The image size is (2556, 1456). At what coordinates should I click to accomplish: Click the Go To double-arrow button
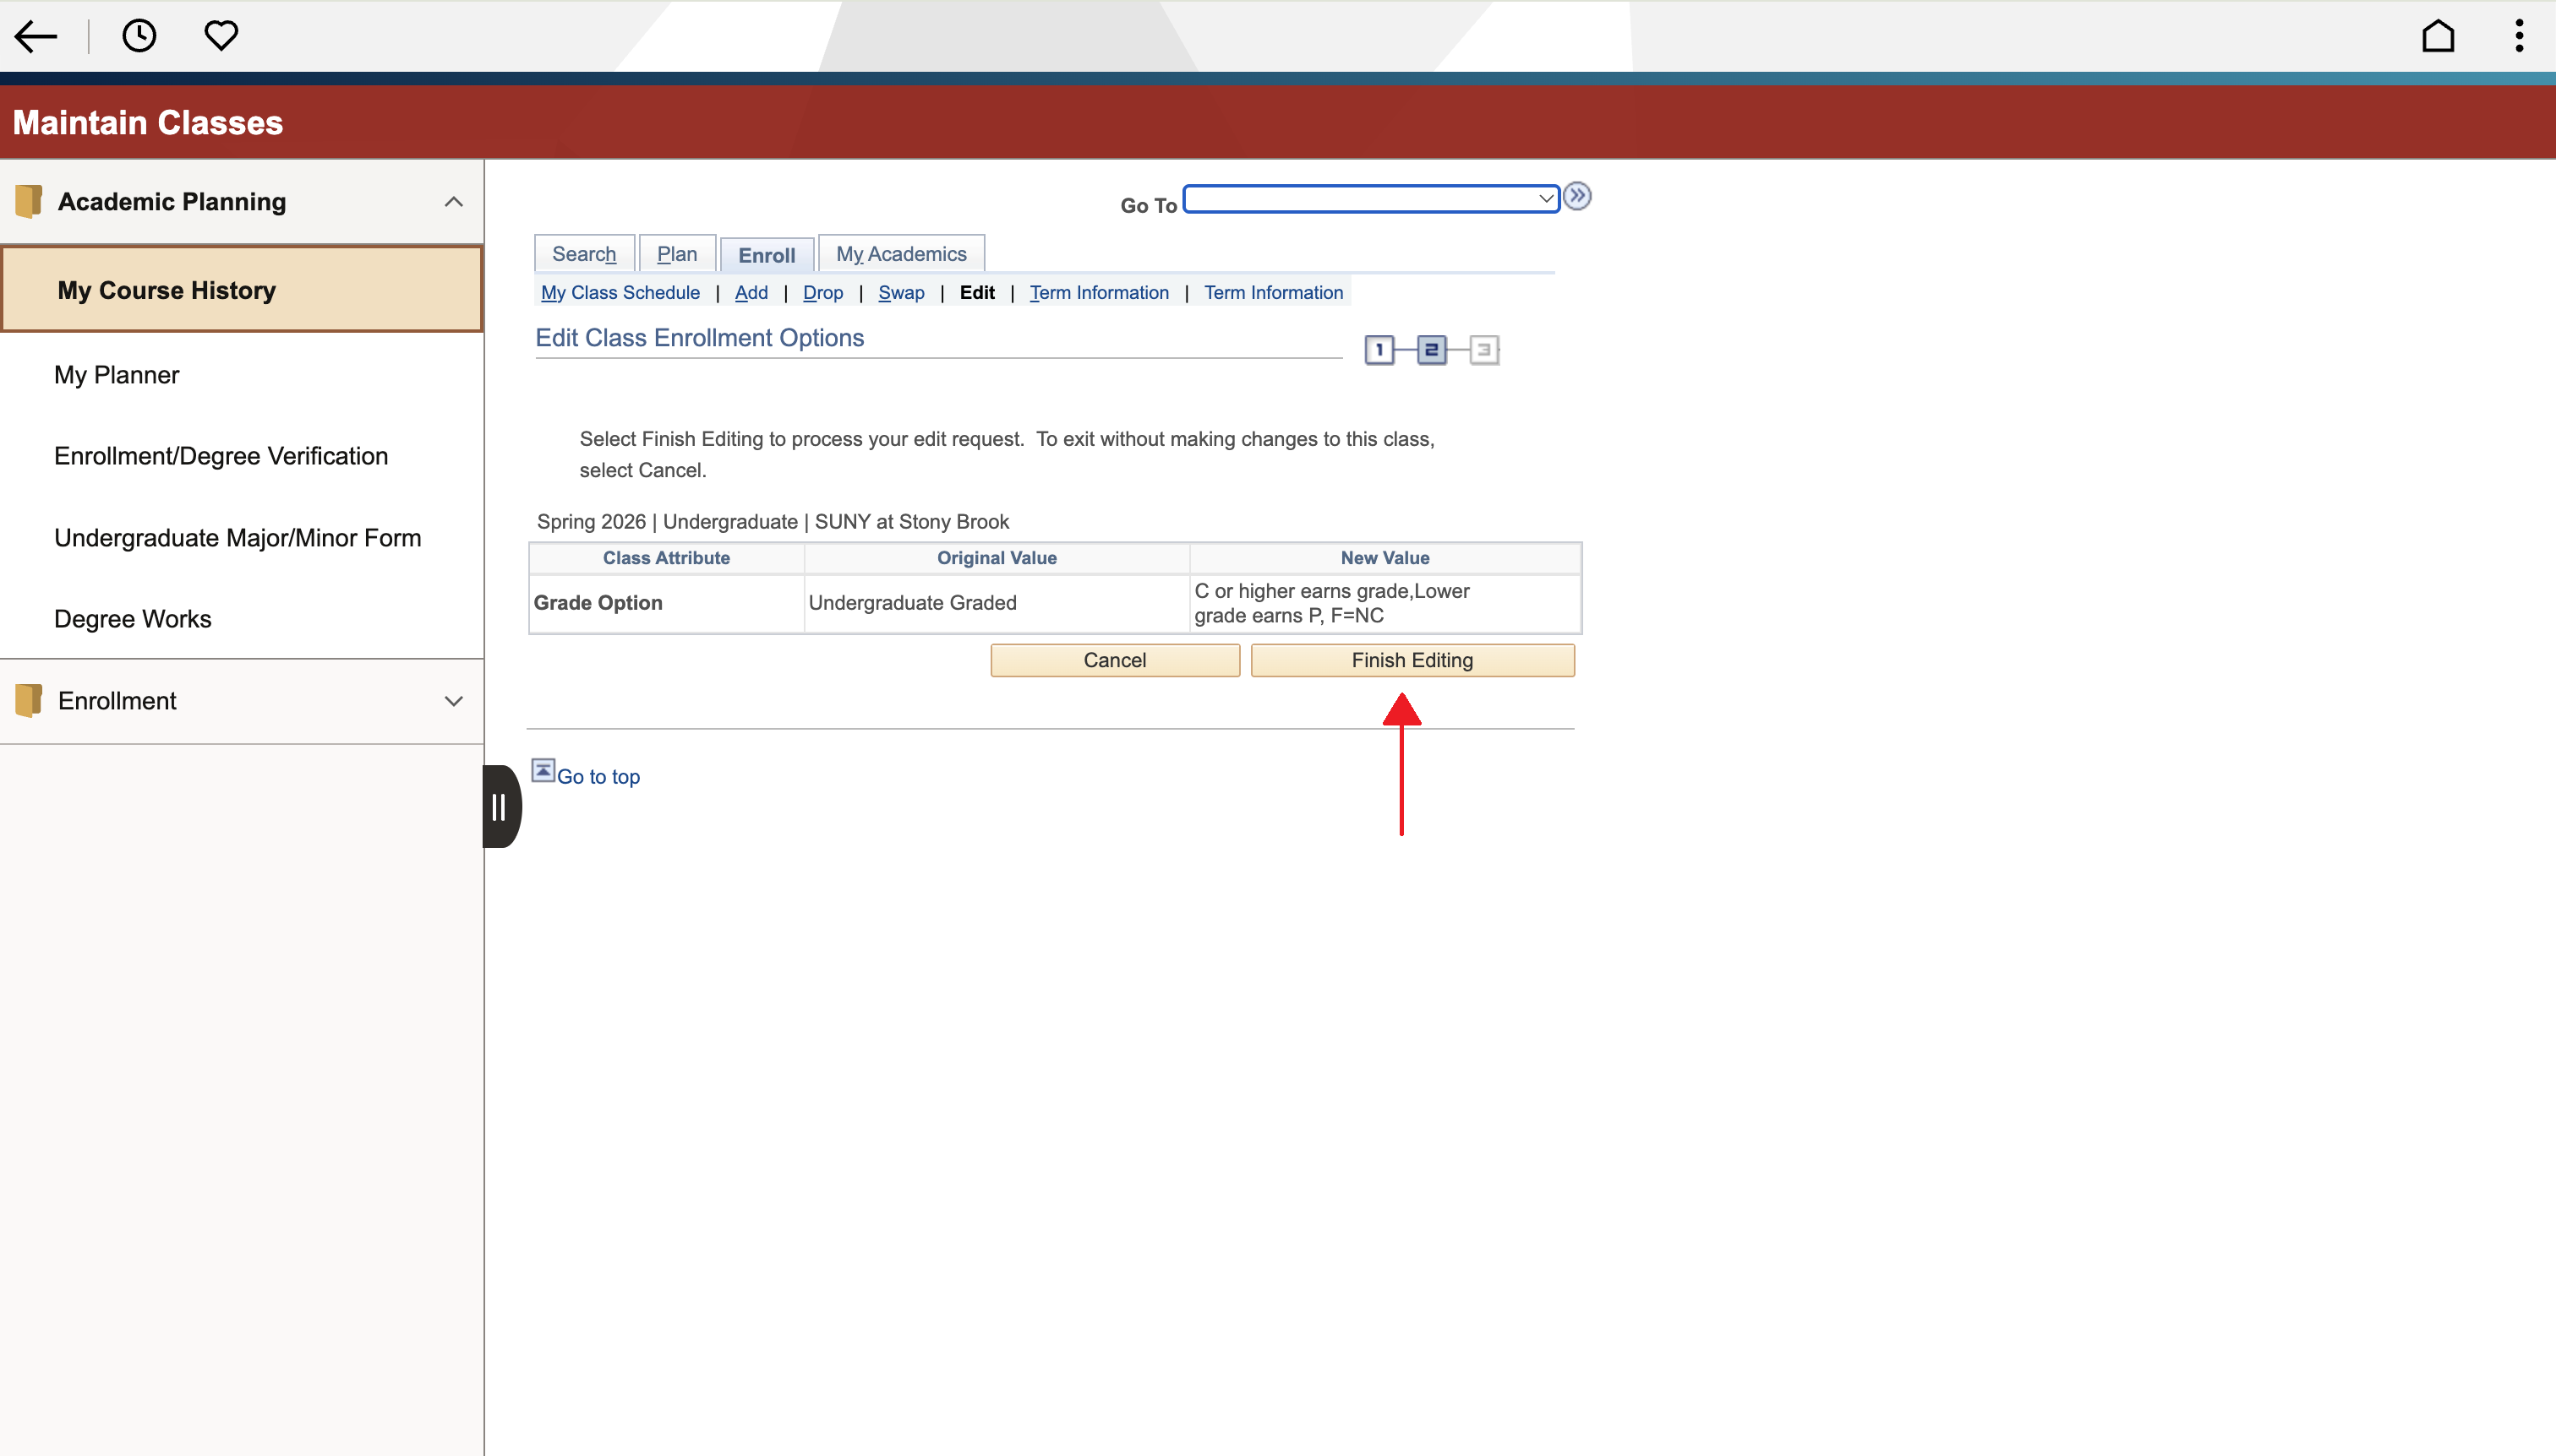1577,196
